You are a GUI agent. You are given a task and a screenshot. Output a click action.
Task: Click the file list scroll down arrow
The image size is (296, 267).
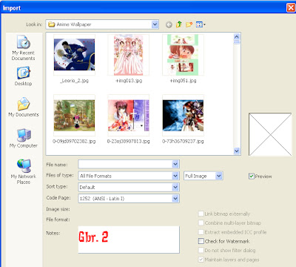tap(237, 151)
